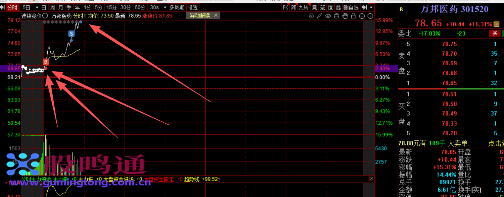Viewport: 504px width, 197px height.
Task: Click the collapse arrow left of 分时
Action: [3, 7]
